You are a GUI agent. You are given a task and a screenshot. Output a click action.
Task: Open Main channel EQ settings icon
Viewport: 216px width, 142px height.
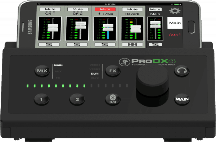[x=156, y=44]
